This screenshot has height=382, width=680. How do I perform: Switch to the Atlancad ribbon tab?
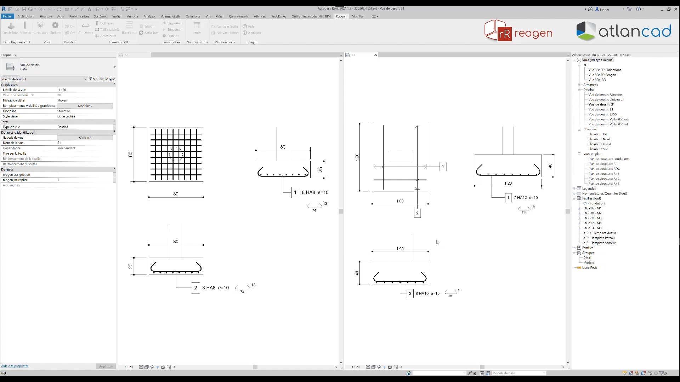(x=260, y=16)
